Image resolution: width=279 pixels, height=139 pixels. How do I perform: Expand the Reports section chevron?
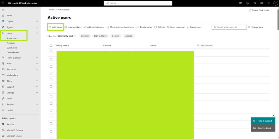(x=37, y=104)
